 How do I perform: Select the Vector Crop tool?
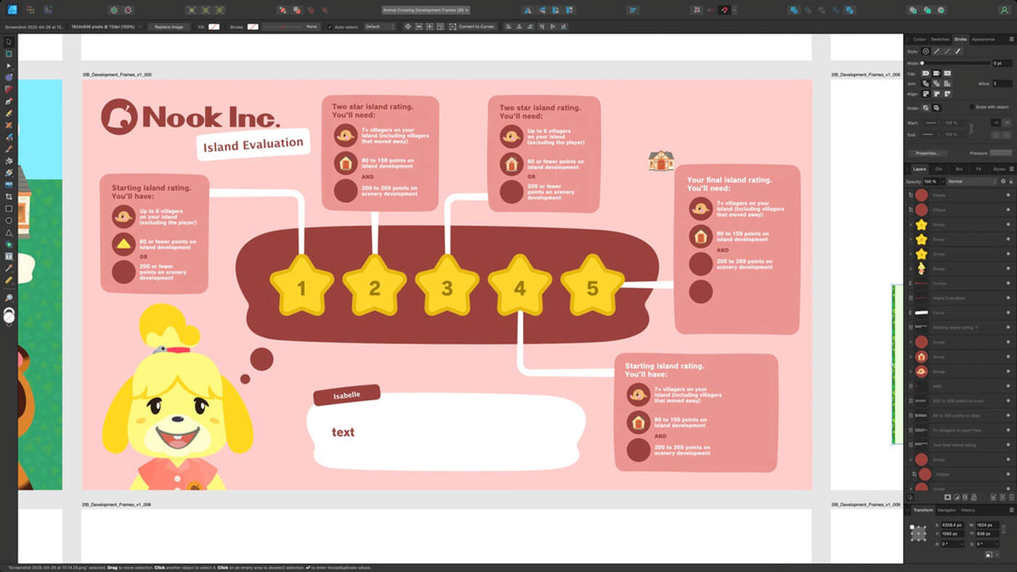point(9,196)
